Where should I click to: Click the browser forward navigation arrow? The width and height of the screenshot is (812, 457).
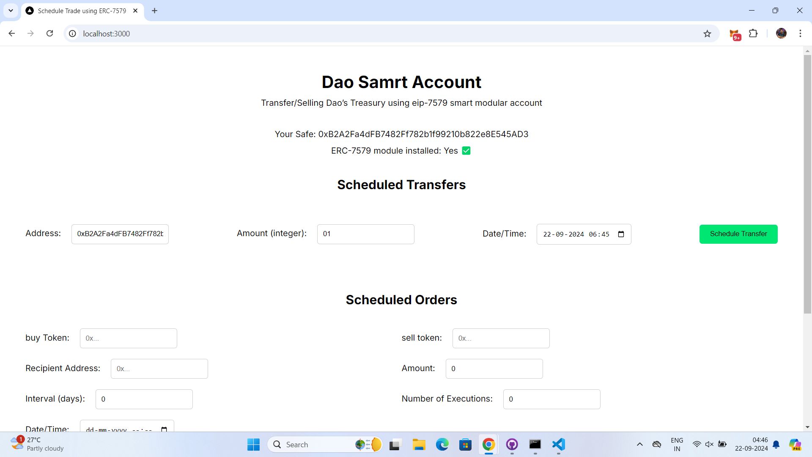31,33
